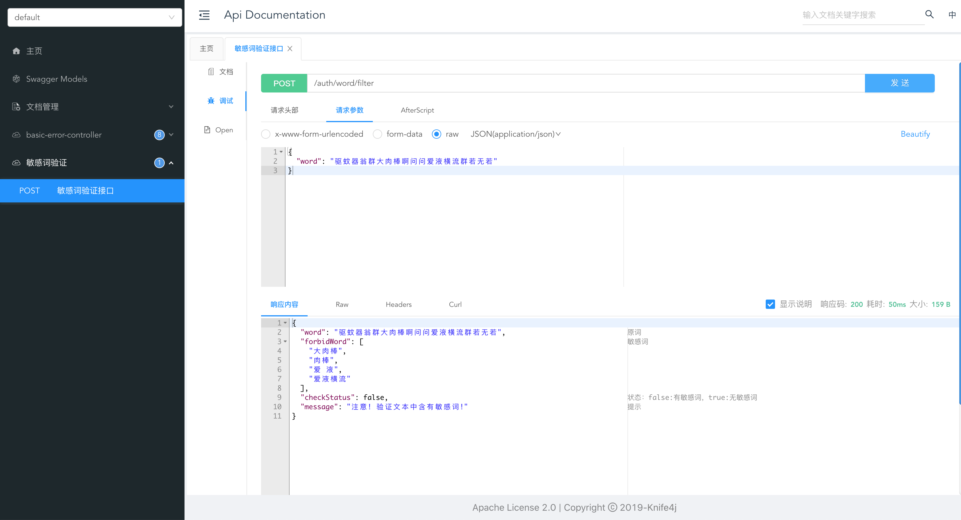Click the 发送 send button

coord(900,83)
